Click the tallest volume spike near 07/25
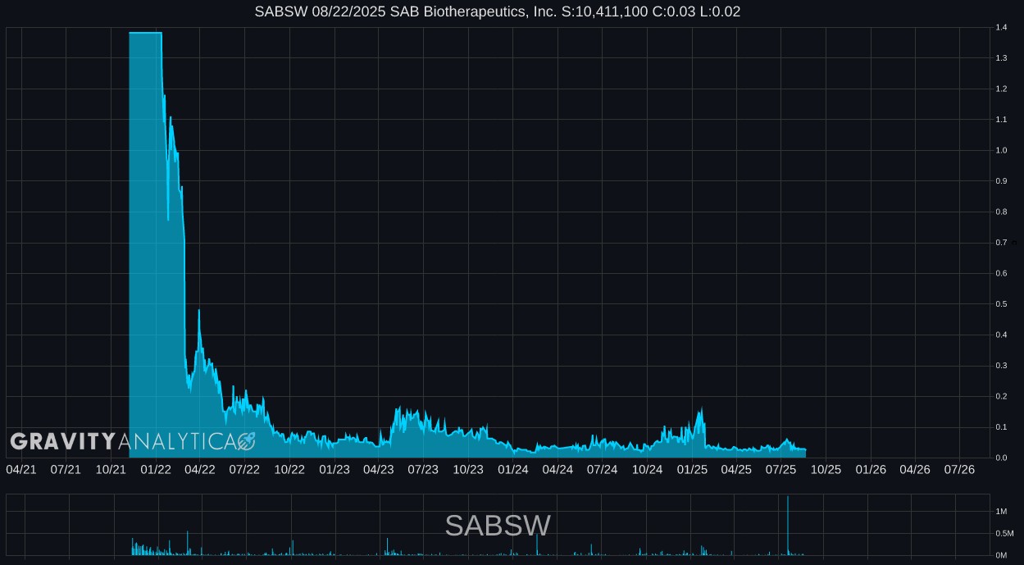This screenshot has width=1024, height=565. tap(787, 526)
